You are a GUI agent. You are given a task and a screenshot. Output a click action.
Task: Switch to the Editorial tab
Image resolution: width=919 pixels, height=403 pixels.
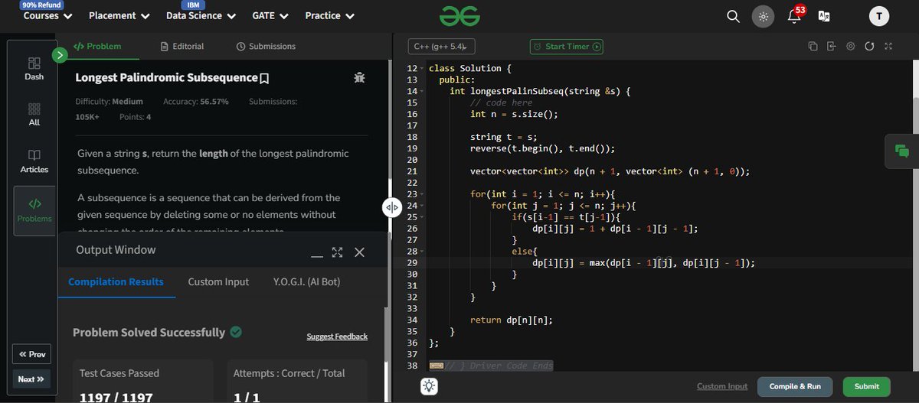tap(182, 46)
